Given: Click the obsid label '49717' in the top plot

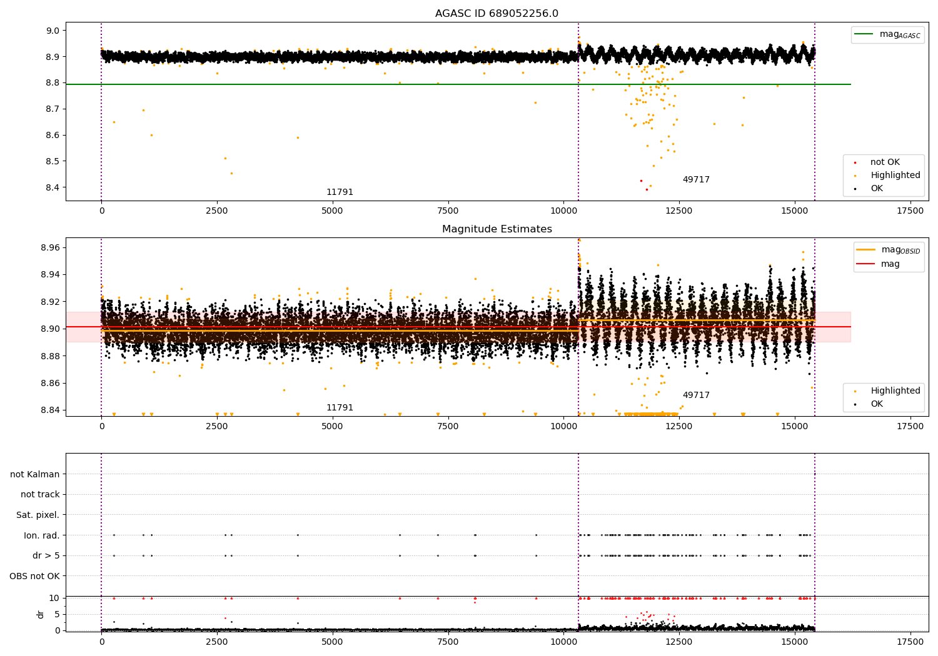Looking at the screenshot, I should 696,180.
